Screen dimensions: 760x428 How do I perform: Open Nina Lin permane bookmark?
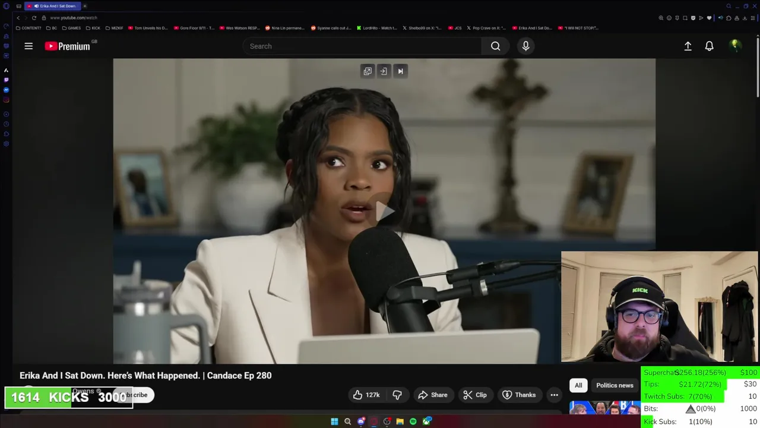[285, 28]
